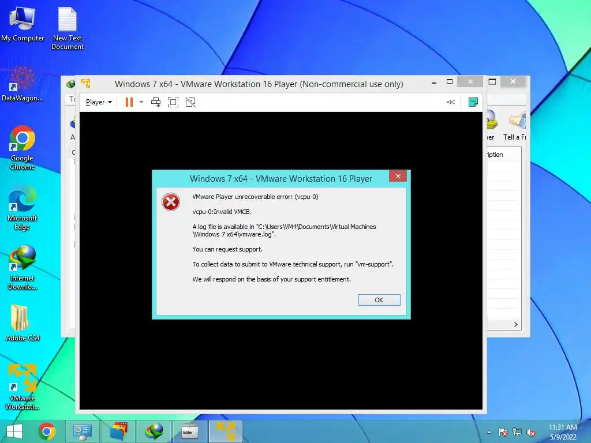The width and height of the screenshot is (591, 443).
Task: Select the Adobe CS4 desktop folder
Action: [23, 323]
